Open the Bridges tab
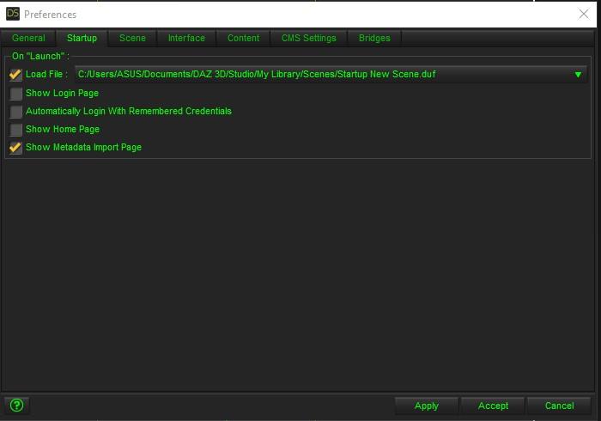Image resolution: width=601 pixels, height=421 pixels. tap(374, 39)
